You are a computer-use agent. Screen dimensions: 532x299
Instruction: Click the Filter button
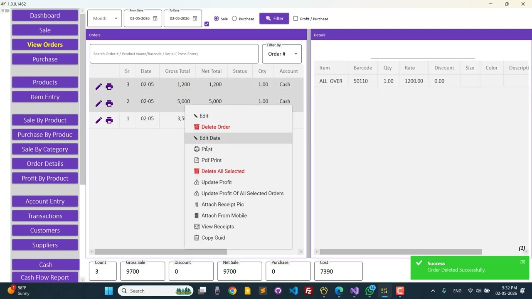tap(274, 18)
